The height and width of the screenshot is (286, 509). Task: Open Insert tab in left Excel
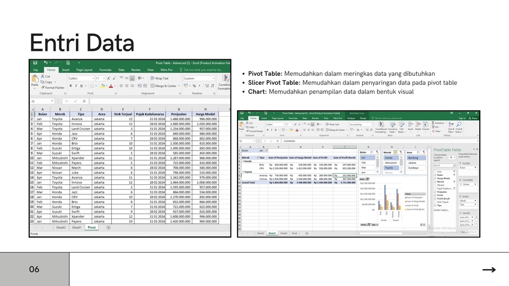[66, 70]
